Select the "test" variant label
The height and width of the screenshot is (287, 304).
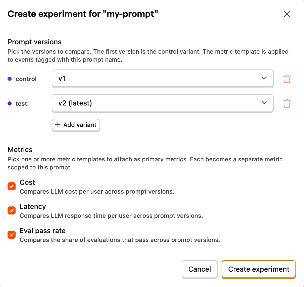coord(21,104)
